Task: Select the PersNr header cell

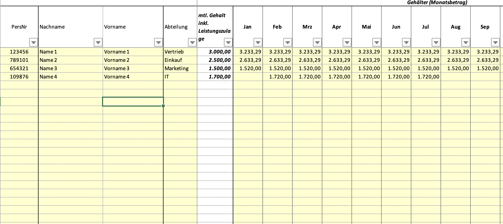Action: 19,27
